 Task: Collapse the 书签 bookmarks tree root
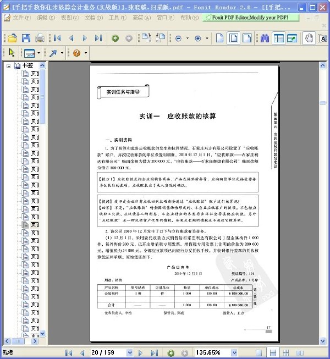point(8,66)
